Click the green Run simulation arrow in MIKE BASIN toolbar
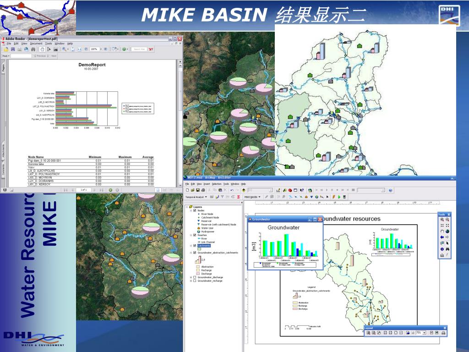Screen dimensions: 469x352 point(339,197)
